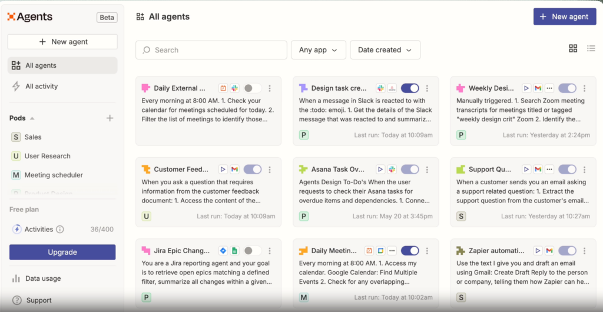
Task: Click the M pod badge on Daily Meeting card
Action: coord(304,297)
